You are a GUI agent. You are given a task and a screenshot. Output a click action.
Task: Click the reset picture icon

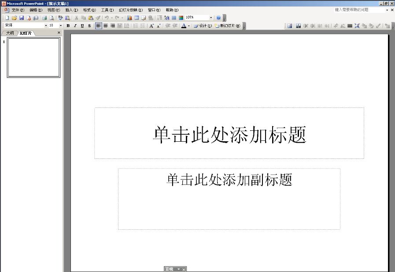[388, 26]
